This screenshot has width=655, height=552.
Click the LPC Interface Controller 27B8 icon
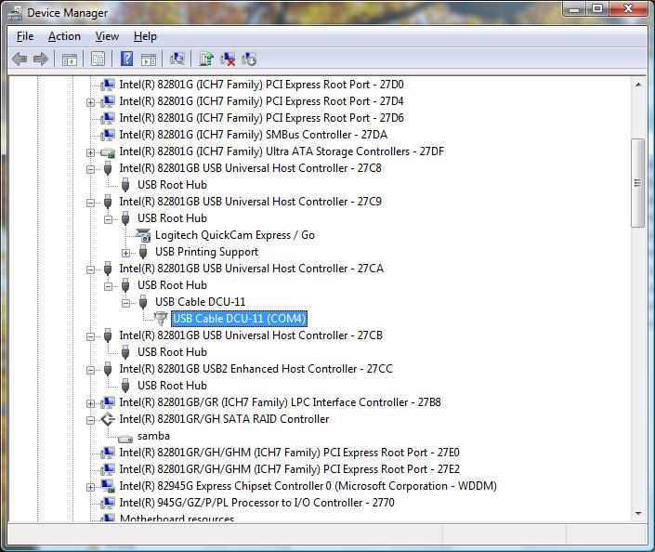[108, 402]
